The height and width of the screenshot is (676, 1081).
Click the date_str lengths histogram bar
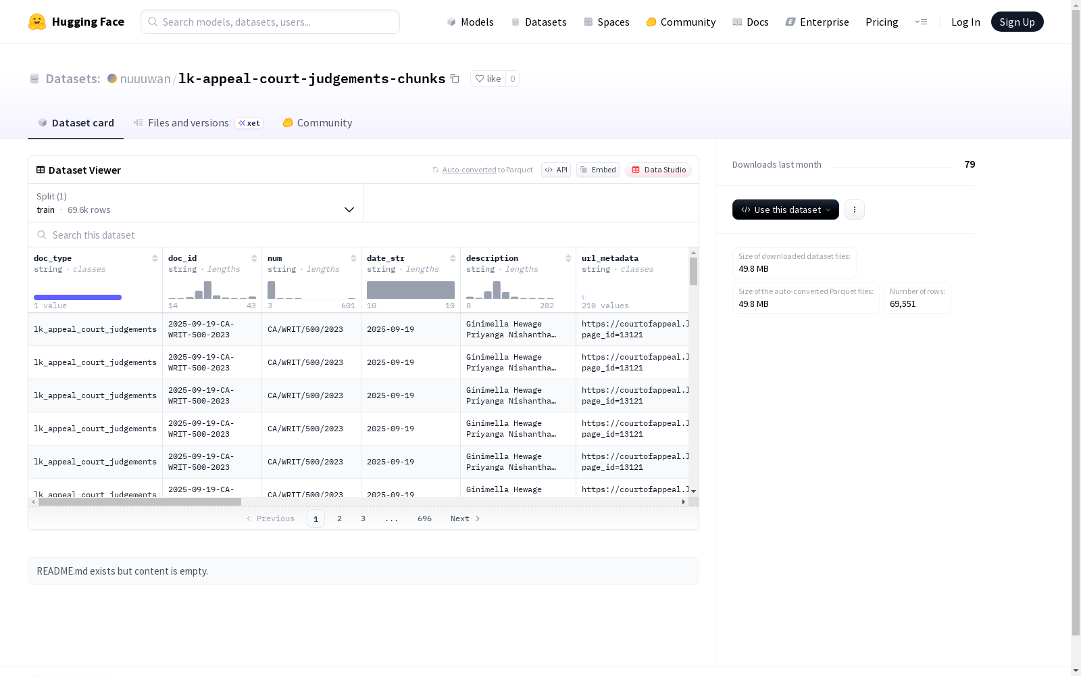(411, 290)
